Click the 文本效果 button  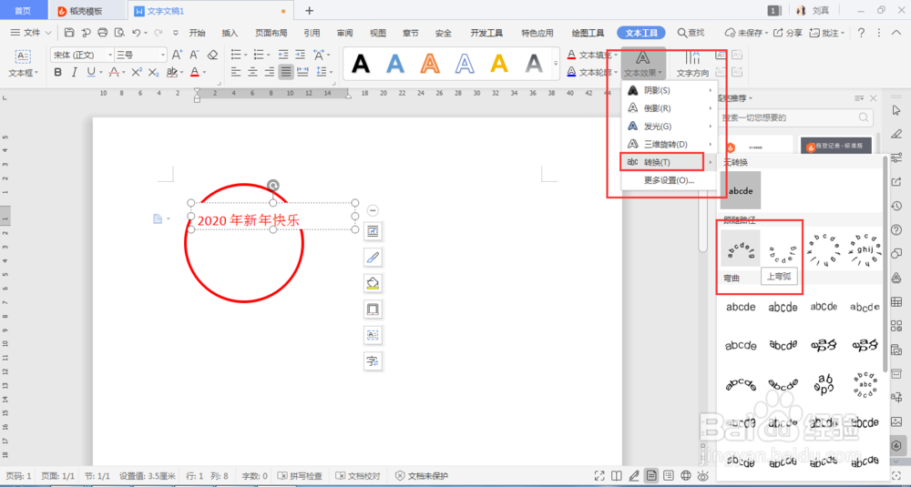643,64
